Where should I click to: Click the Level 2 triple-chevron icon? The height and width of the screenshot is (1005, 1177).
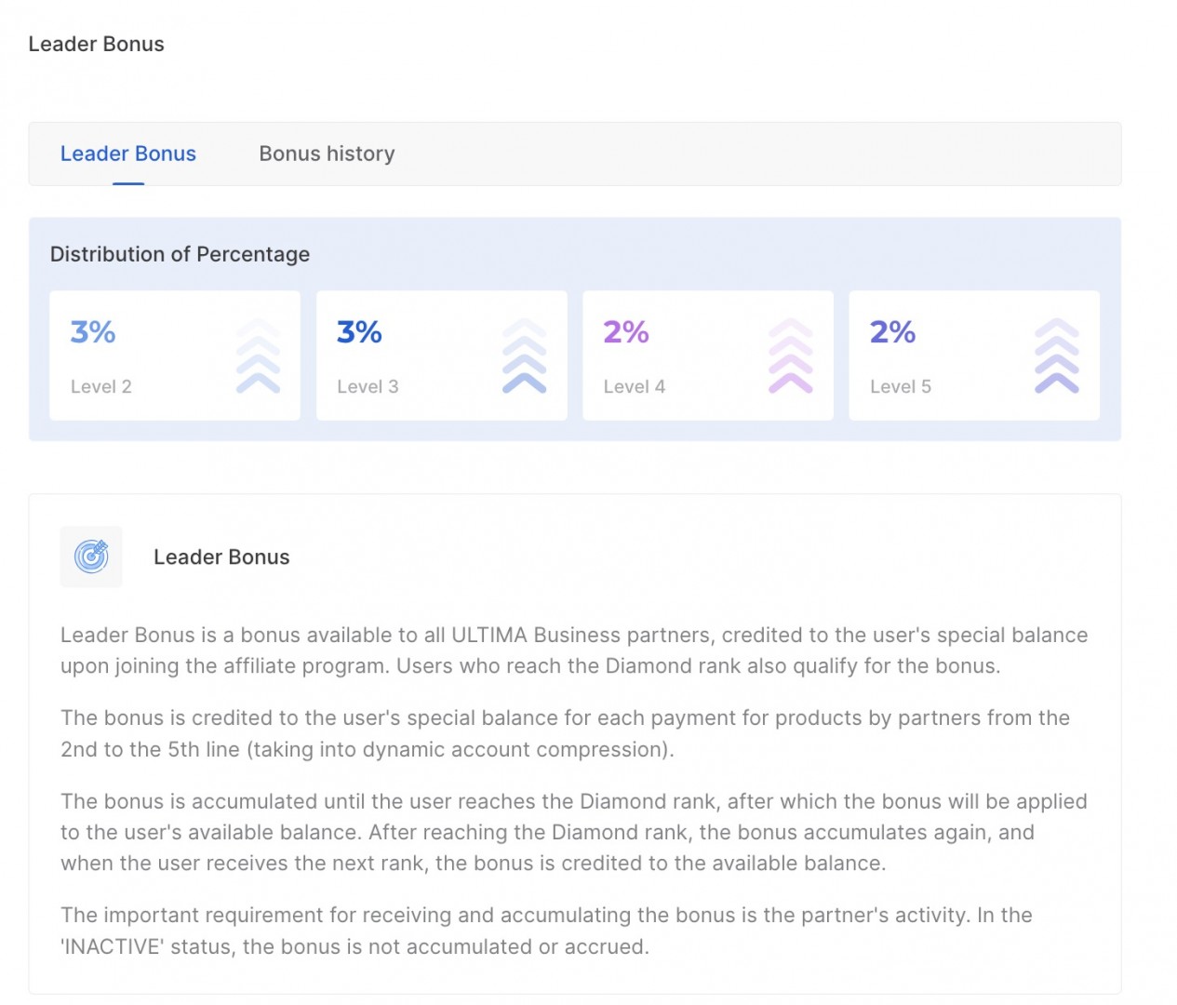[x=258, y=356]
